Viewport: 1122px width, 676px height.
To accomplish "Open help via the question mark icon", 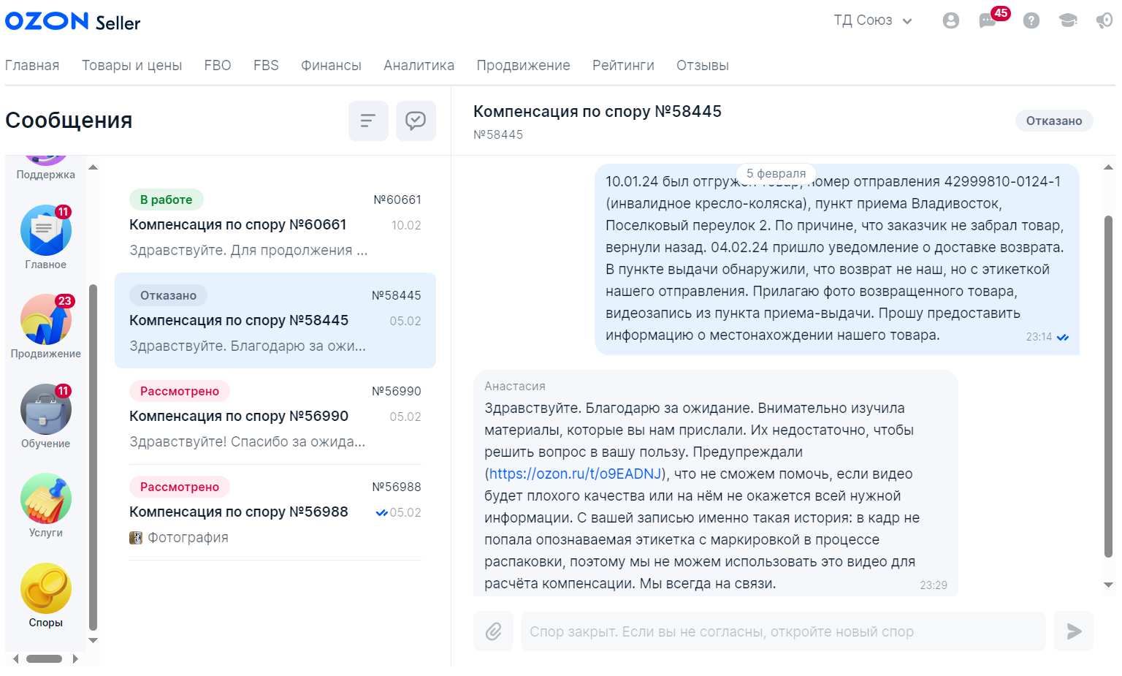I will pyautogui.click(x=1031, y=20).
